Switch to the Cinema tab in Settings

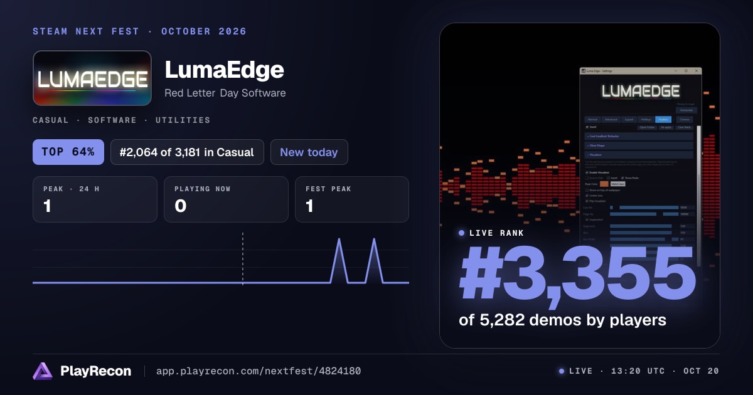point(685,120)
